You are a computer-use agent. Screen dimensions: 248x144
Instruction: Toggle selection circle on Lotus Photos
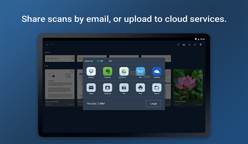coord(201,72)
